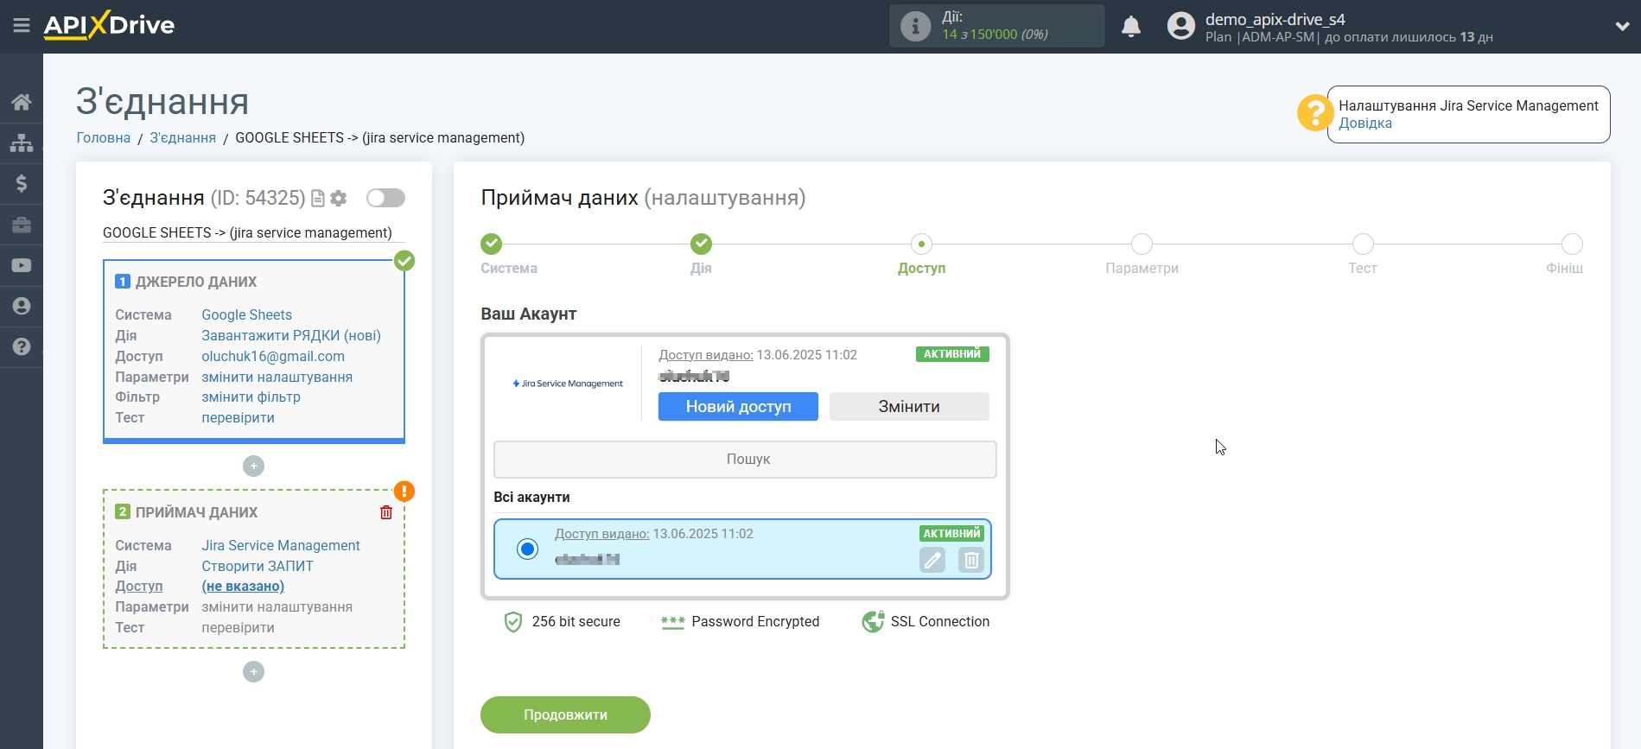The height and width of the screenshot is (749, 1641).
Task: Open Завантажити РЯДКИ (нові) action link
Action: [291, 335]
